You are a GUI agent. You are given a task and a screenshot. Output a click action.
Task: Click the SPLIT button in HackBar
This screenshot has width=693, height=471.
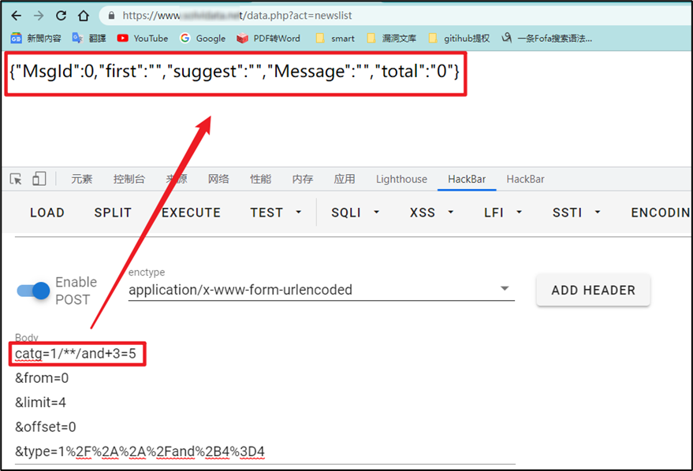coord(113,213)
